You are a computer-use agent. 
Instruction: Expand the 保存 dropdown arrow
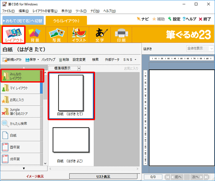tap(38, 59)
